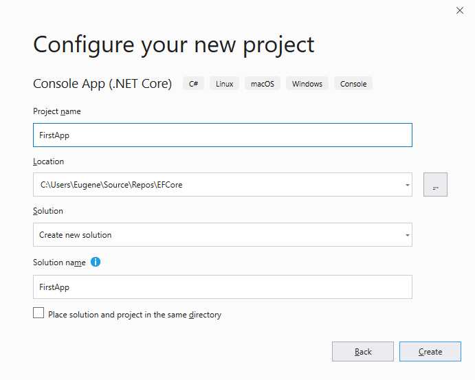Focus the Solution name text field
Viewport: 475px width, 380px height.
pyautogui.click(x=223, y=287)
